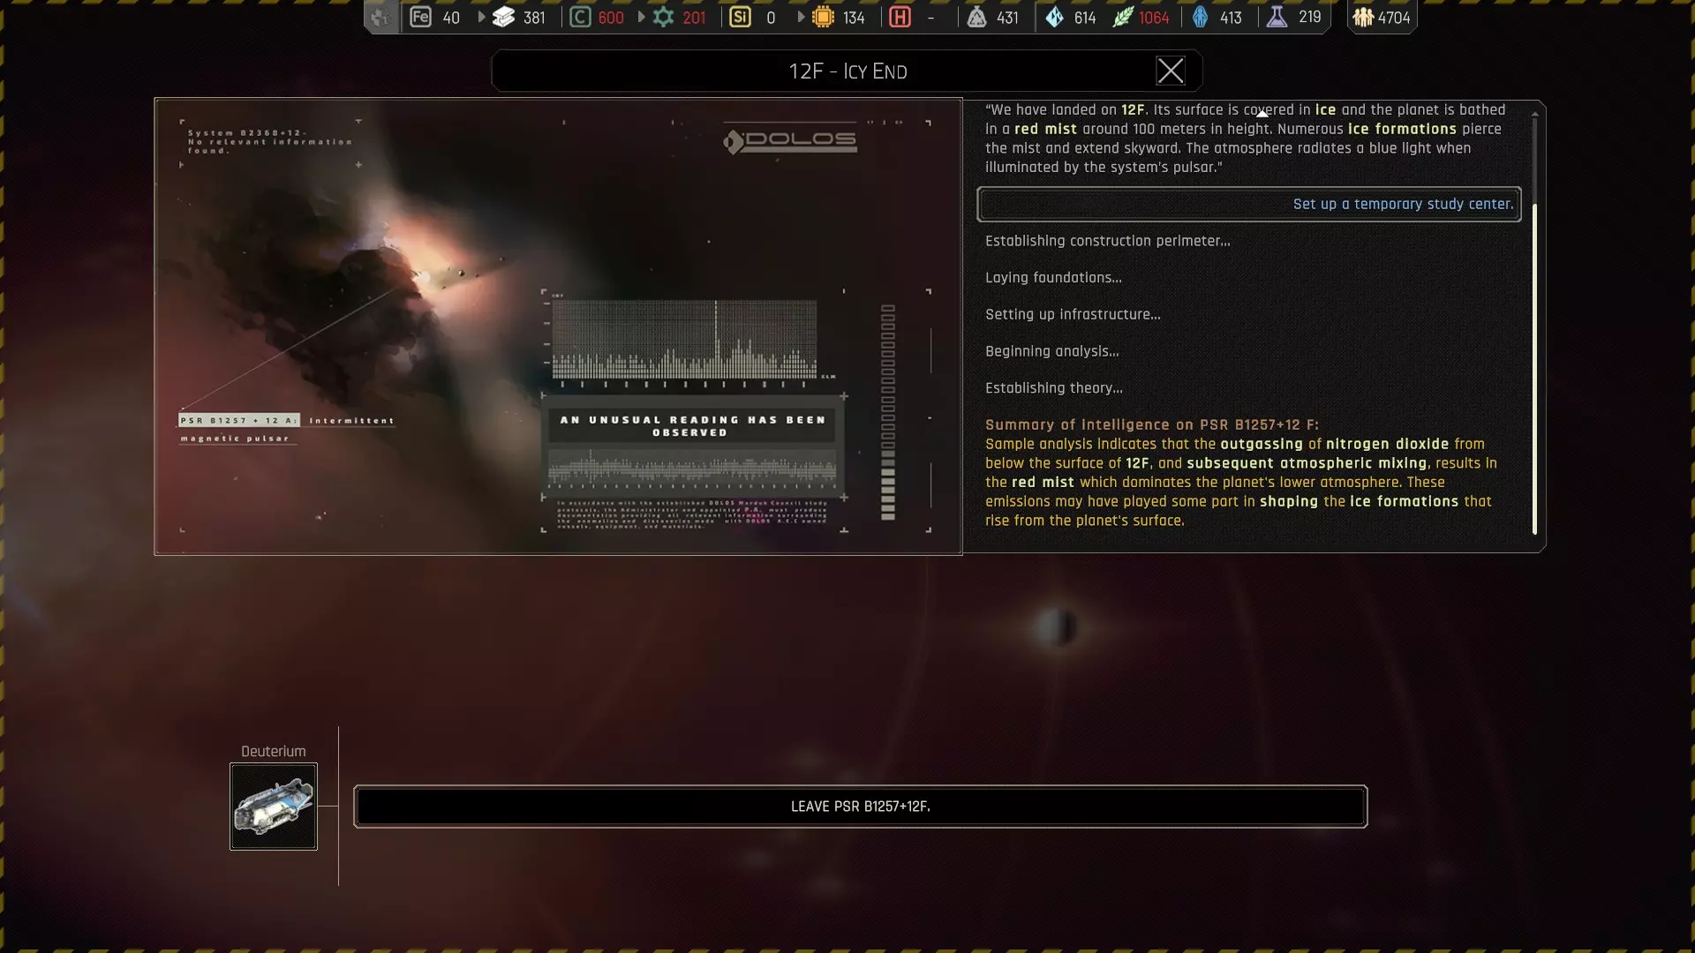
Task: Click the metal plates resource icon
Action: point(503,17)
